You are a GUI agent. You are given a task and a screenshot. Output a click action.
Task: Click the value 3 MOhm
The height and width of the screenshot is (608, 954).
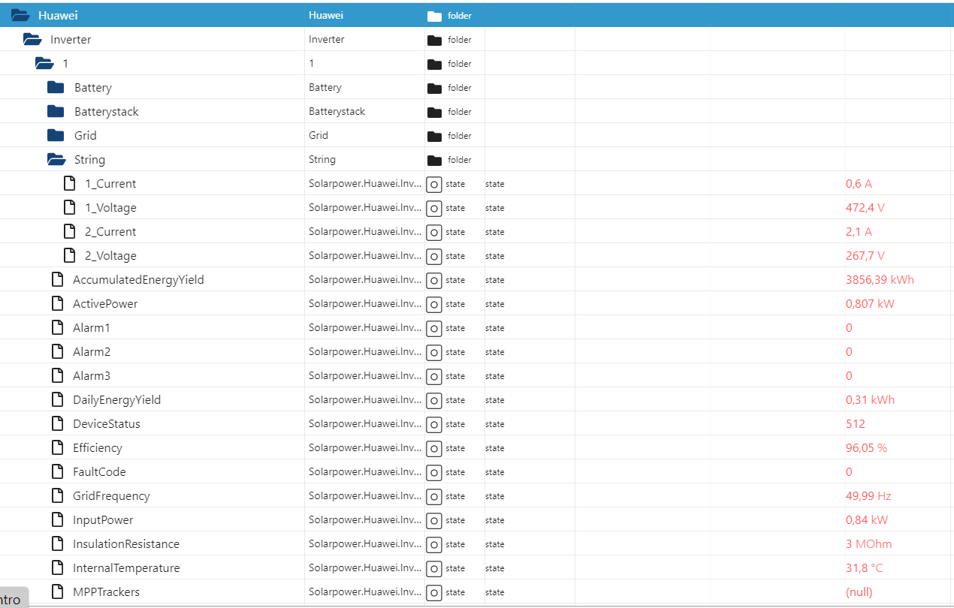(869, 543)
